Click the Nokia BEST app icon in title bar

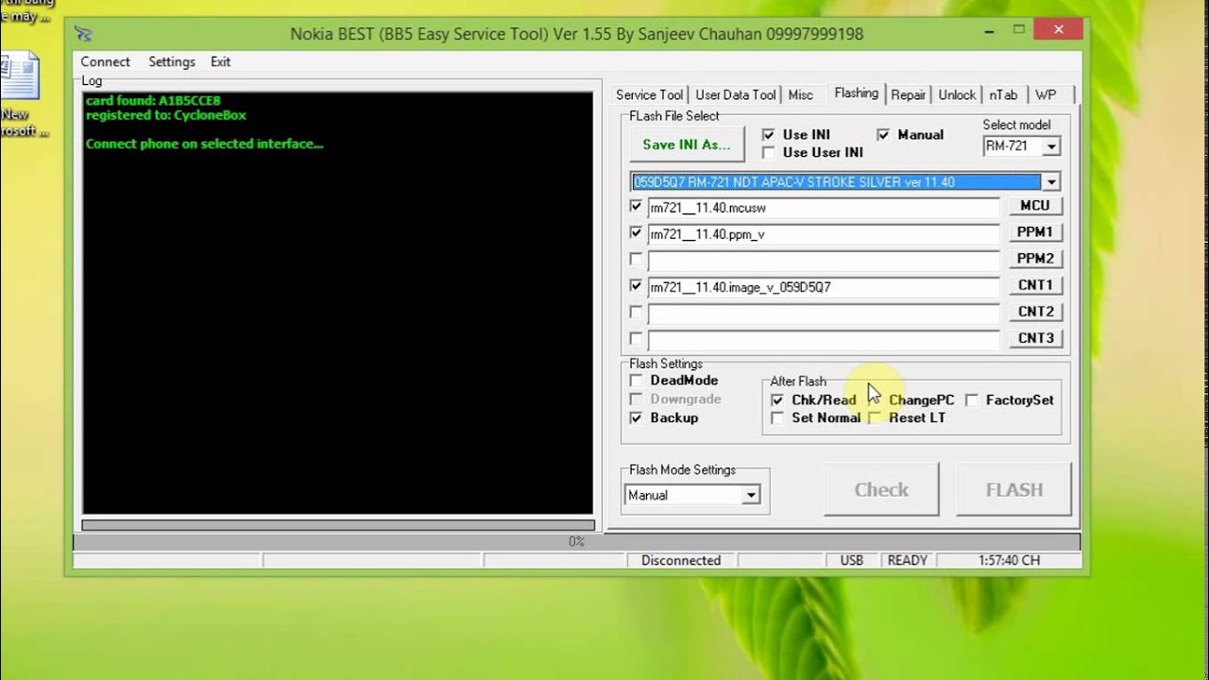84,34
